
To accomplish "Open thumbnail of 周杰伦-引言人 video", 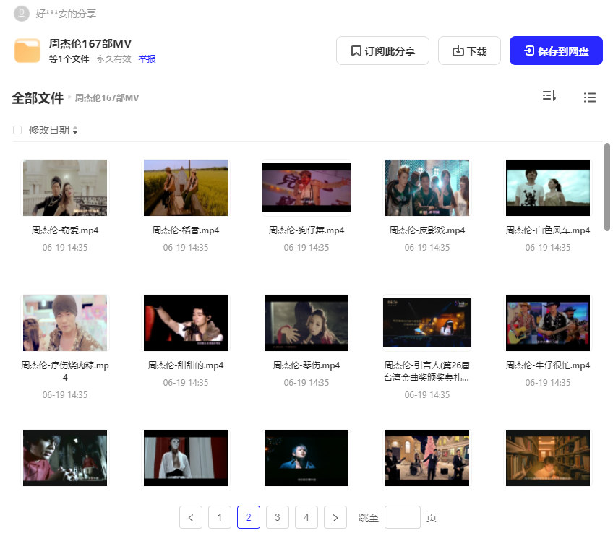I will 427,323.
